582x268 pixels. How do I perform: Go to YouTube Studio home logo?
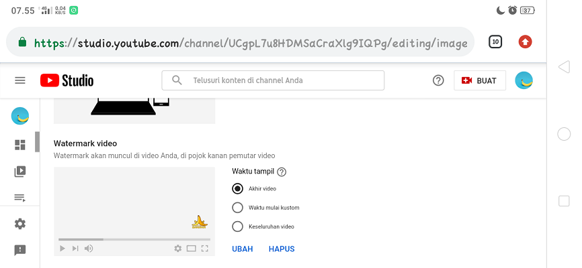point(67,80)
